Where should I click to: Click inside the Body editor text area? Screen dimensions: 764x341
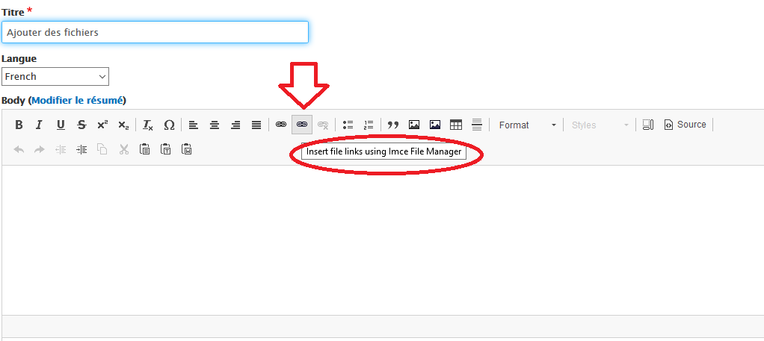[x=383, y=240]
